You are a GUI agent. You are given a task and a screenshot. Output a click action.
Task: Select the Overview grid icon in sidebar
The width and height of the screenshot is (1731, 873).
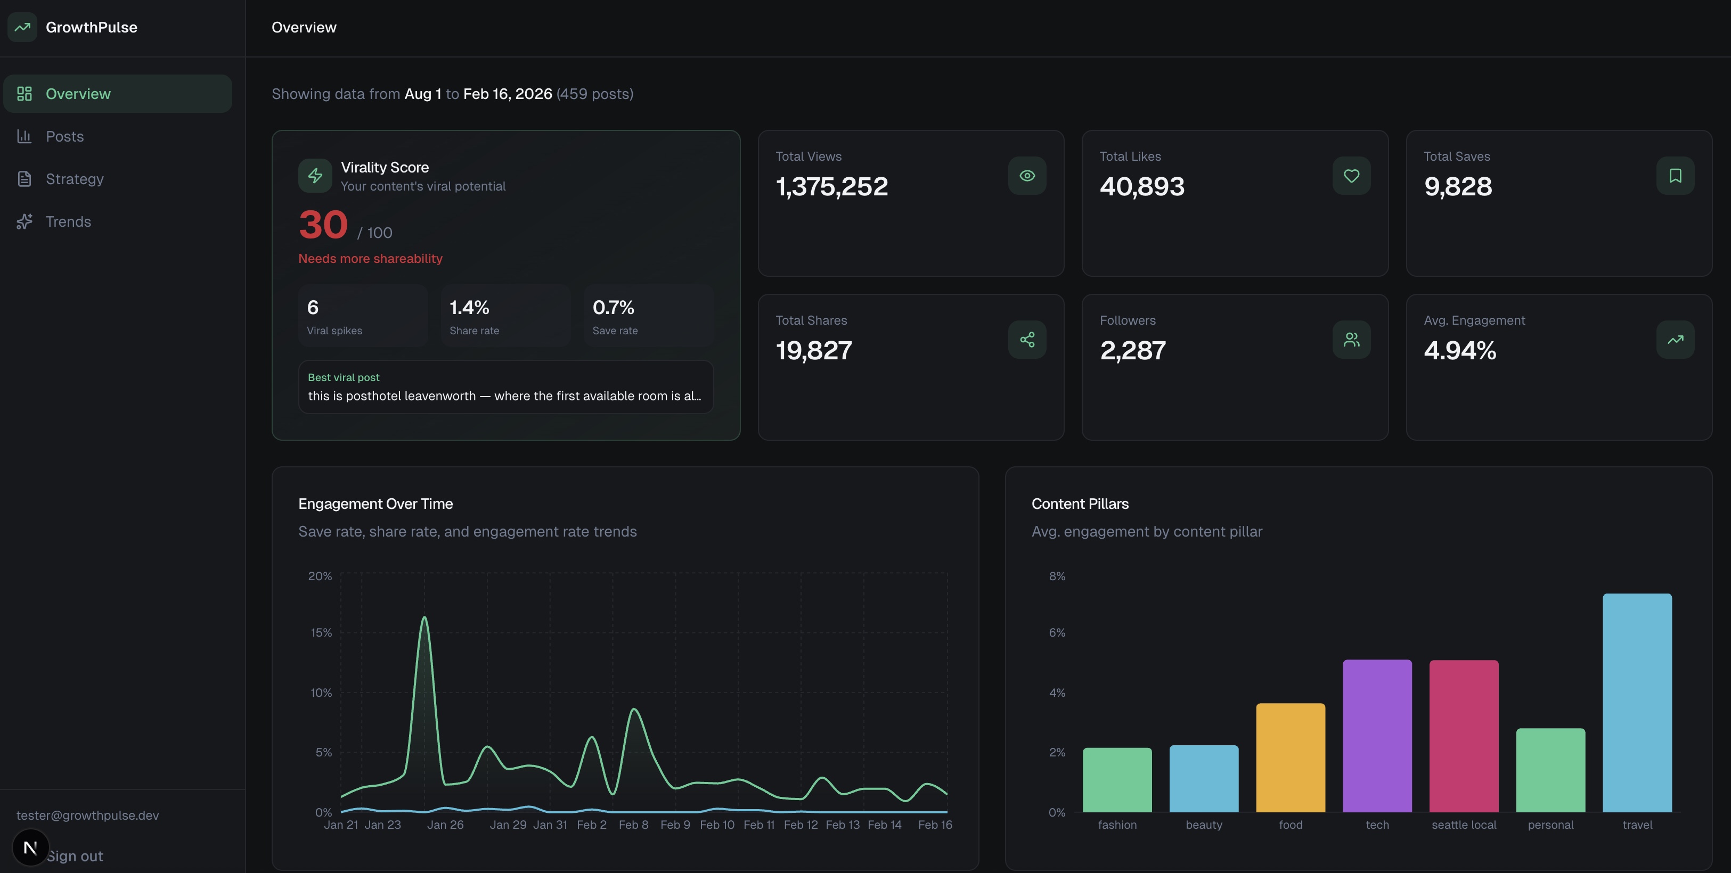(24, 93)
